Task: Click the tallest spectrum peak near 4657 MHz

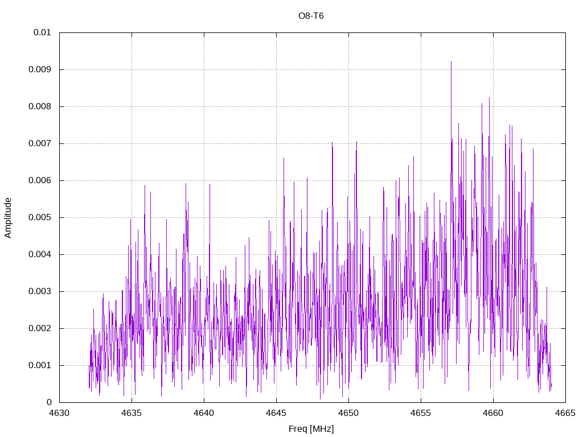Action: [x=451, y=61]
